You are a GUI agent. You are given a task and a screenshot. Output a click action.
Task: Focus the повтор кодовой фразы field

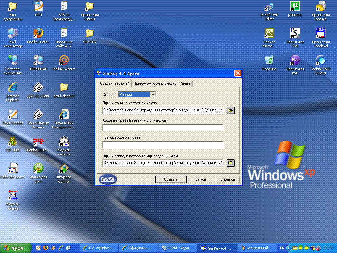(x=163, y=145)
